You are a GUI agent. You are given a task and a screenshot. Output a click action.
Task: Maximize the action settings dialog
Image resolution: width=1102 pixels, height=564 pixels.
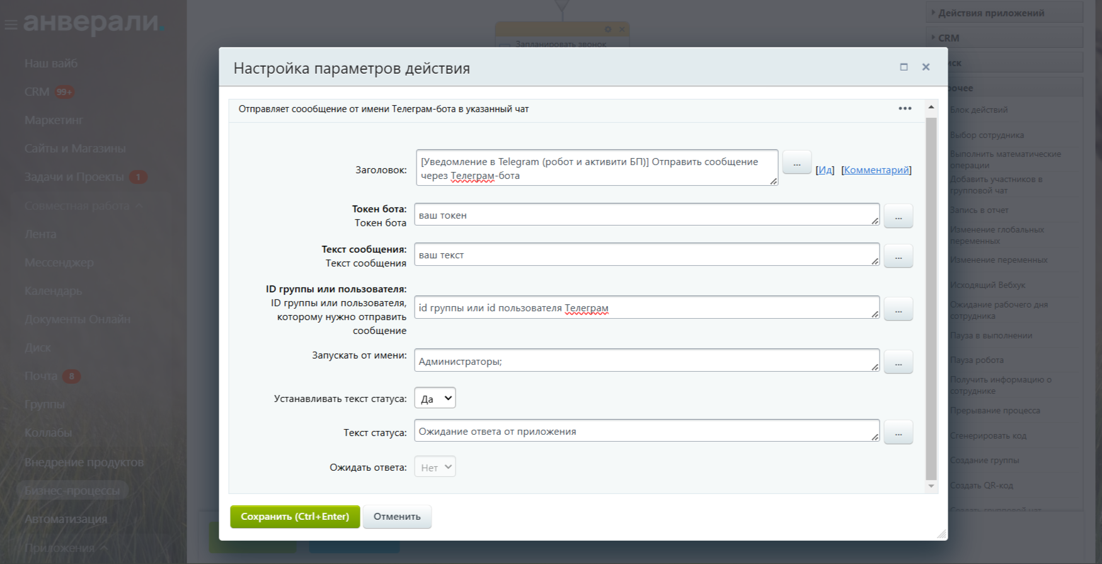coord(904,67)
